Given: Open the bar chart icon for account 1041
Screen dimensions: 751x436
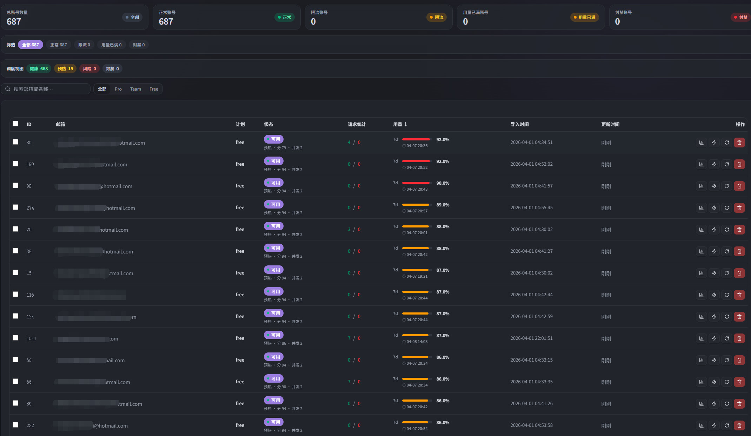Looking at the screenshot, I should pyautogui.click(x=701, y=338).
